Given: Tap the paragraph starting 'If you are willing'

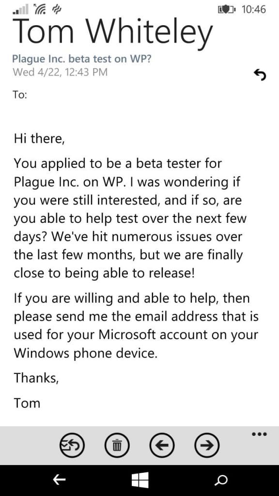Looking at the screenshot, I should point(136,325).
